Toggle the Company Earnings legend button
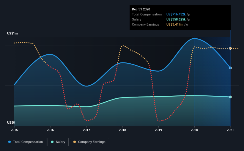This screenshot has width=244, height=151. (89, 142)
